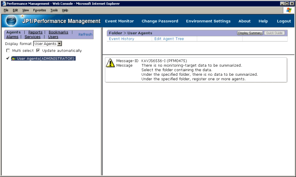Switch to the Services tab
This screenshot has width=296, height=177.
[33, 37]
